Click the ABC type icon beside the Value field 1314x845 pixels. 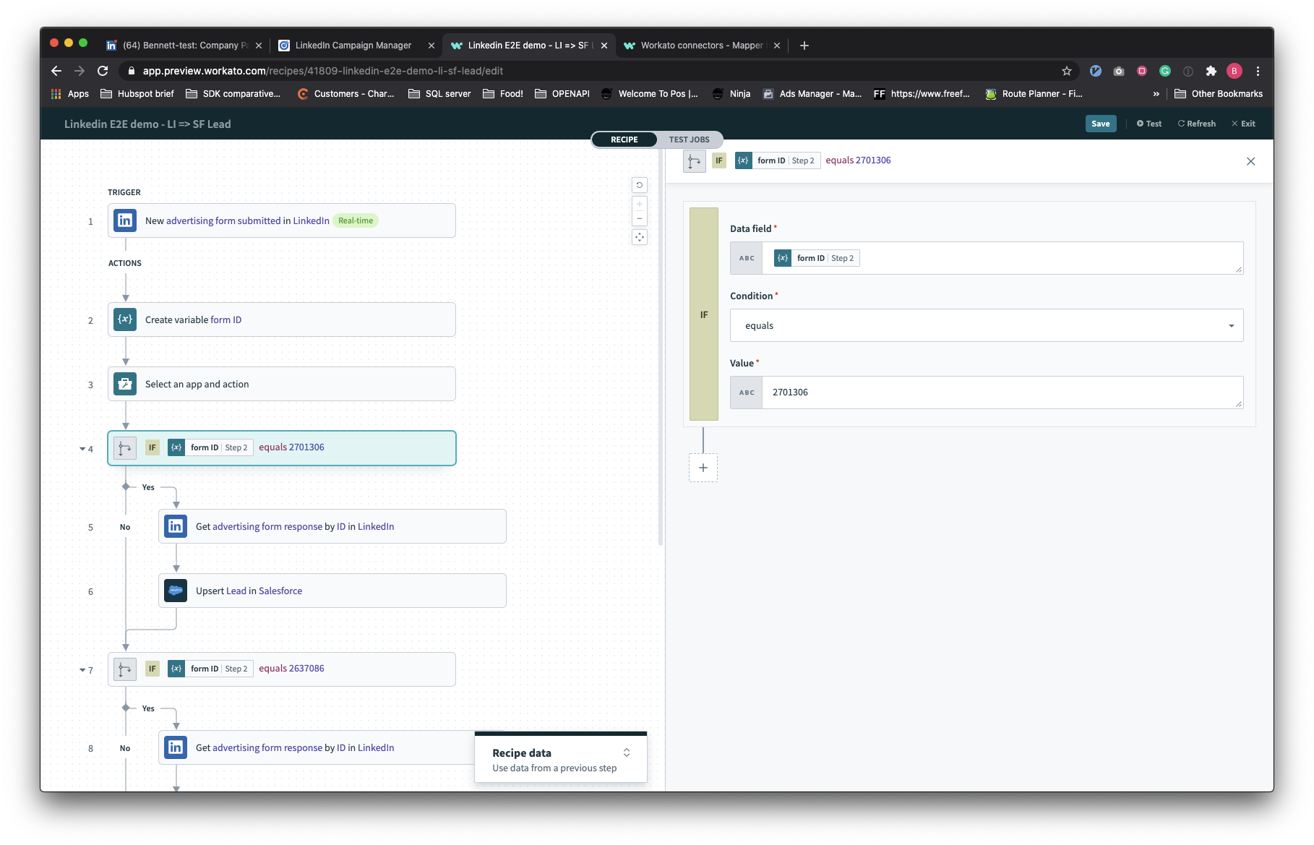746,392
